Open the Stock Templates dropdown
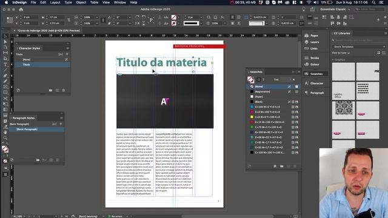Image resolution: width=388 pixels, height=218 pixels. (x=359, y=47)
